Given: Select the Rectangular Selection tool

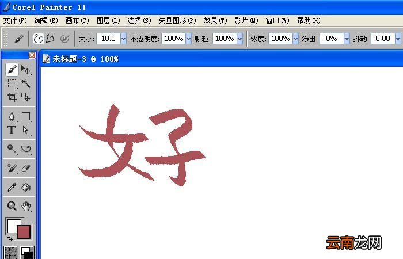Looking at the screenshot, I should (12, 83).
